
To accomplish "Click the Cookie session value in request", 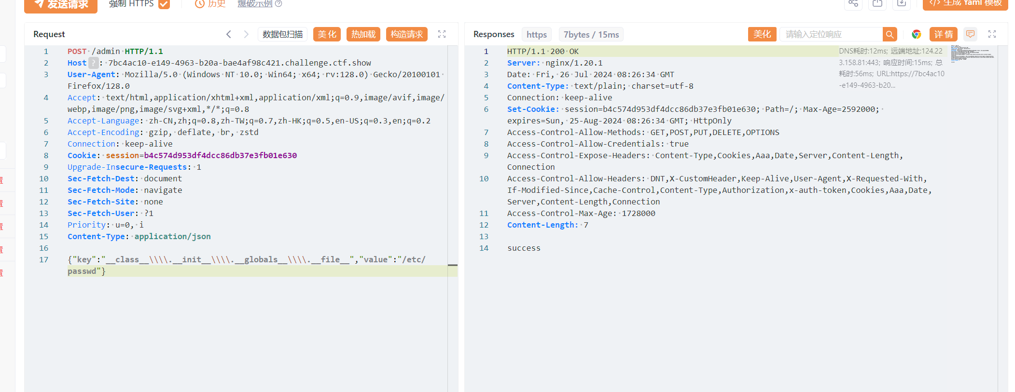I will (221, 155).
